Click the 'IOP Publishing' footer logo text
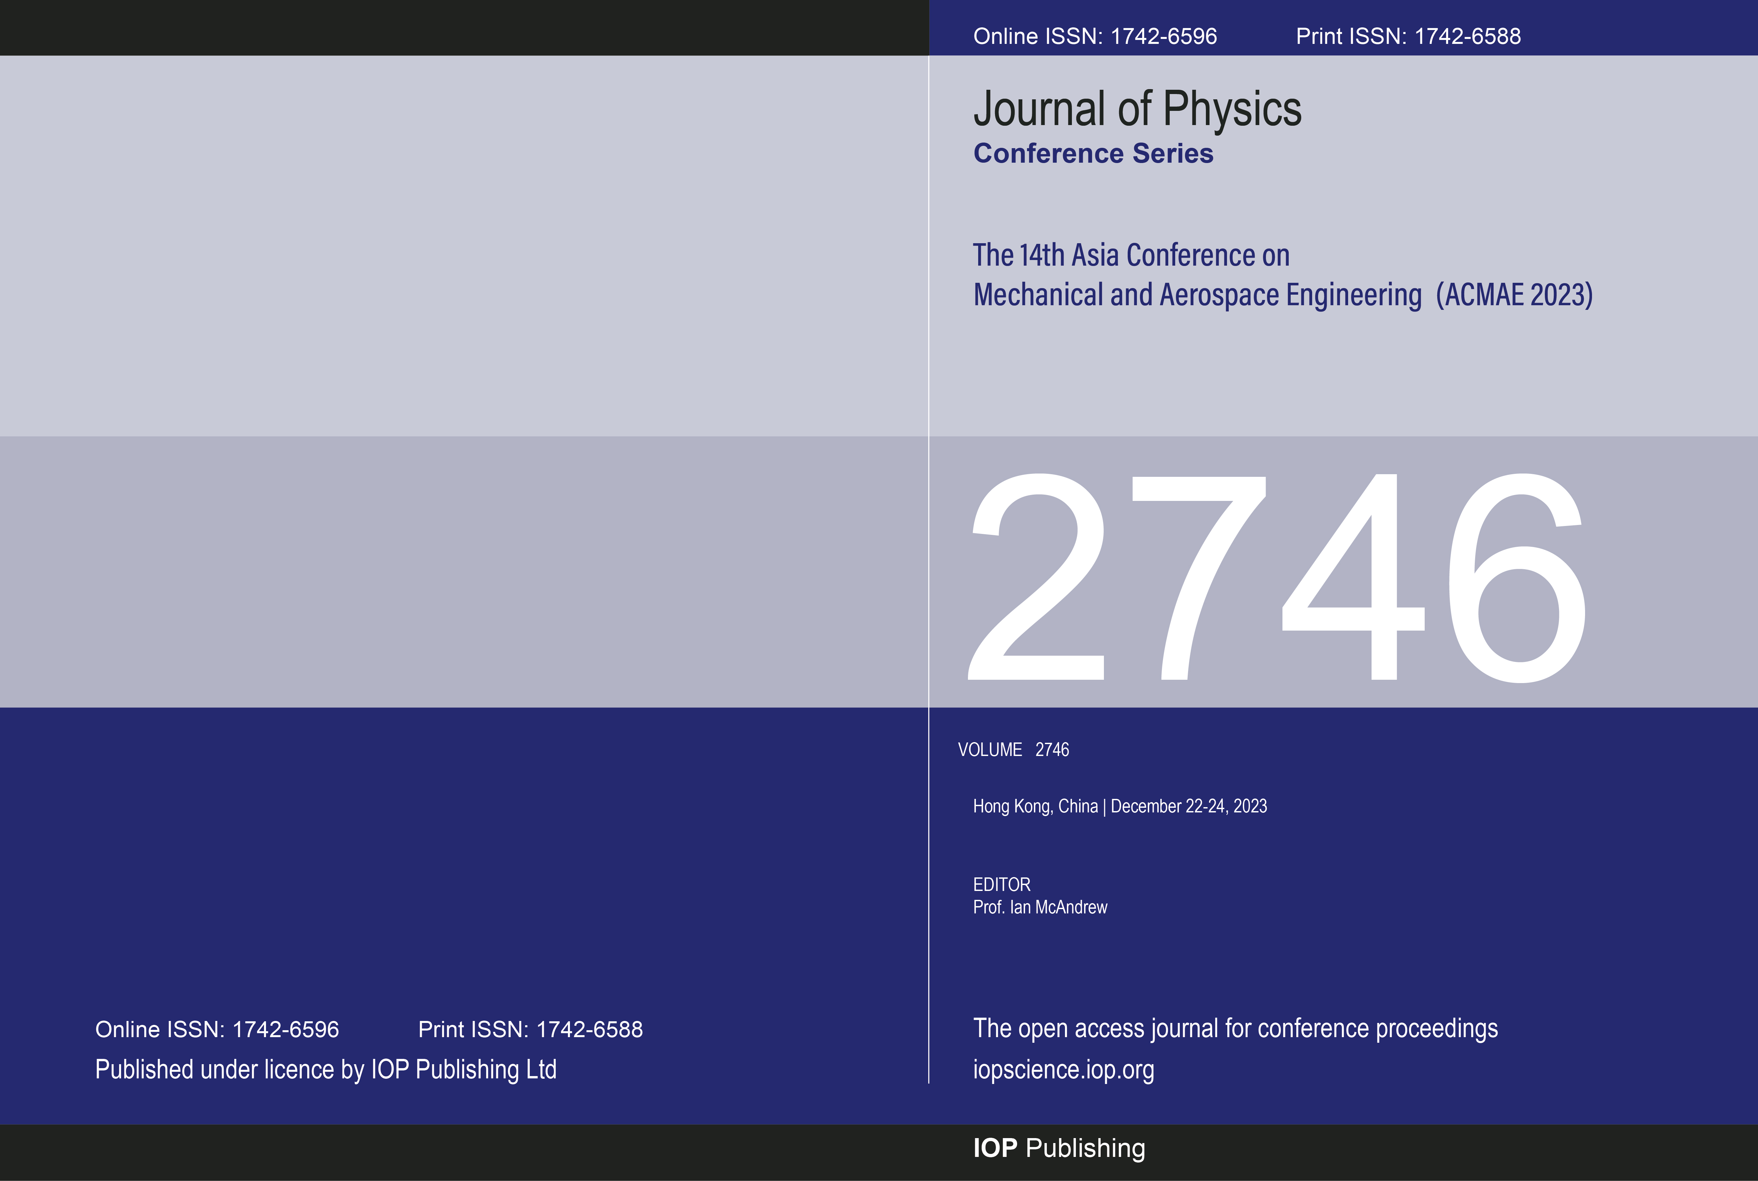 (1059, 1148)
